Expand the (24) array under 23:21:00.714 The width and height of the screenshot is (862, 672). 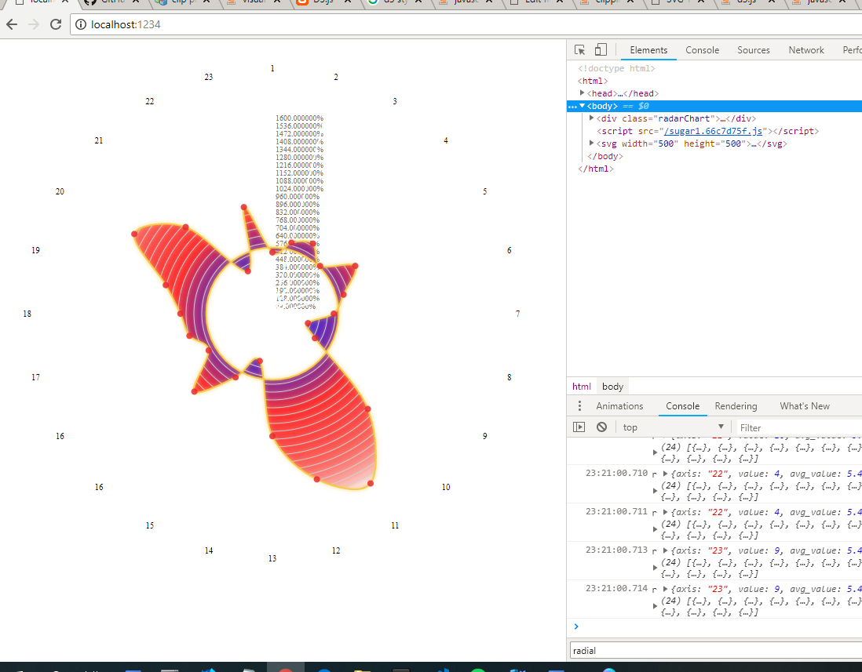(656, 606)
